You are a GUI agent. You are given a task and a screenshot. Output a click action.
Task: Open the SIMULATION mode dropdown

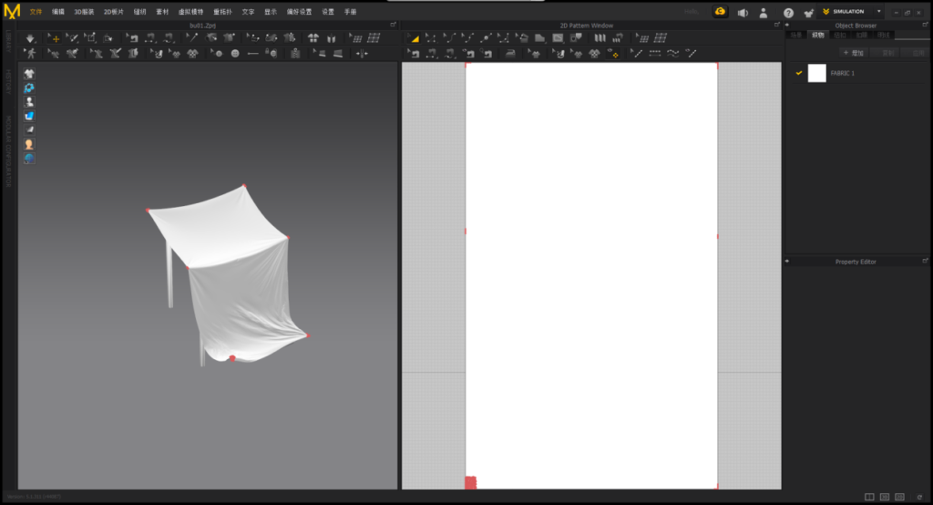878,12
